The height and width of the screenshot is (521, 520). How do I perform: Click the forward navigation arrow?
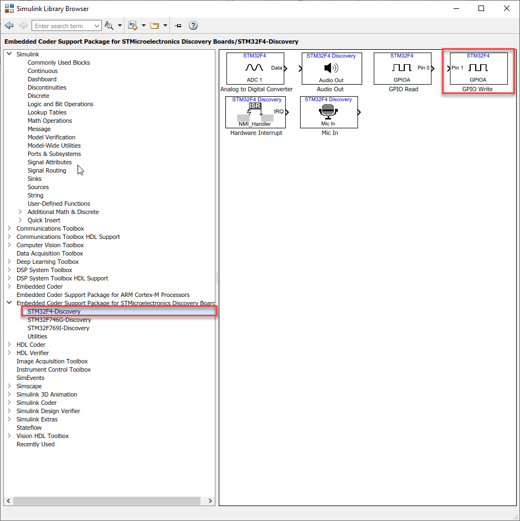point(22,25)
